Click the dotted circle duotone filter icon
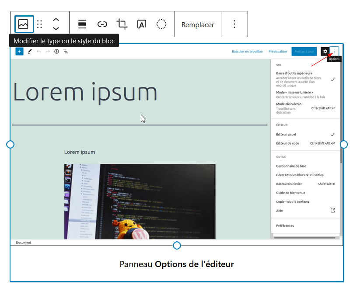 (161, 24)
